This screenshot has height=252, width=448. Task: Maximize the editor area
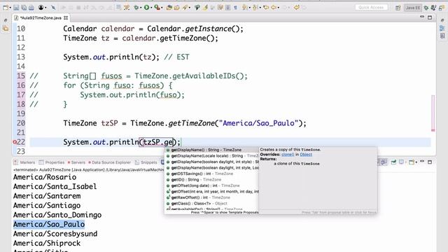click(x=430, y=17)
